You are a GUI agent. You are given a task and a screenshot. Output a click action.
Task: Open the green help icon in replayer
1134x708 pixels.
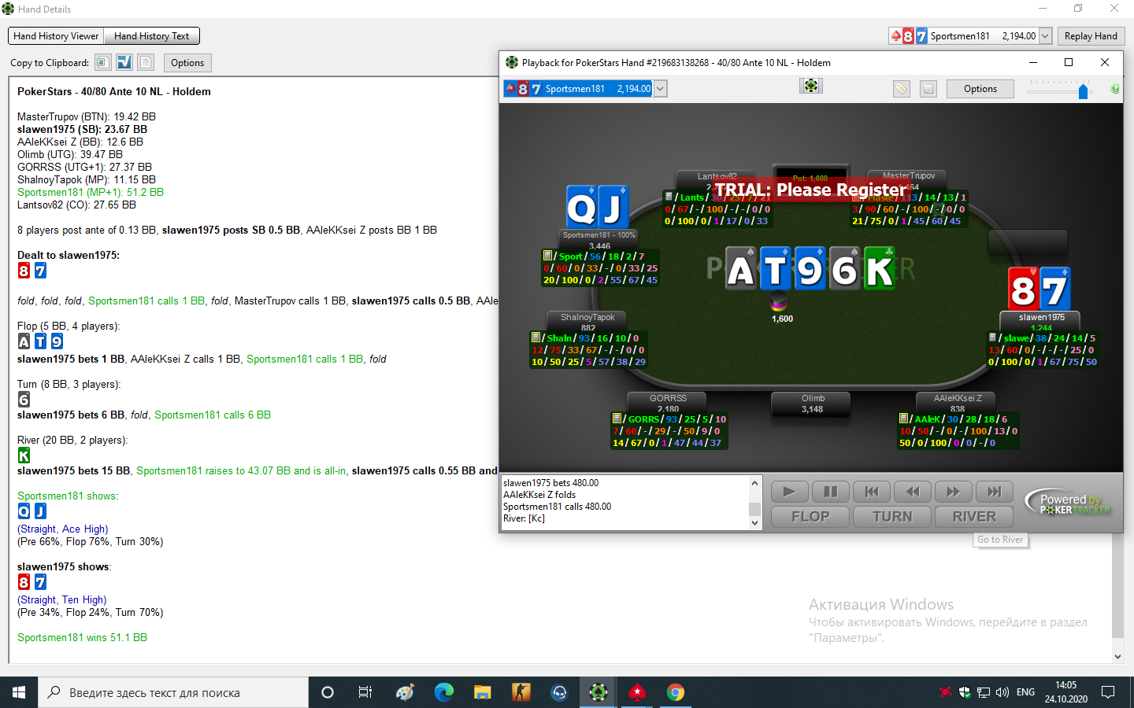pyautogui.click(x=1115, y=89)
